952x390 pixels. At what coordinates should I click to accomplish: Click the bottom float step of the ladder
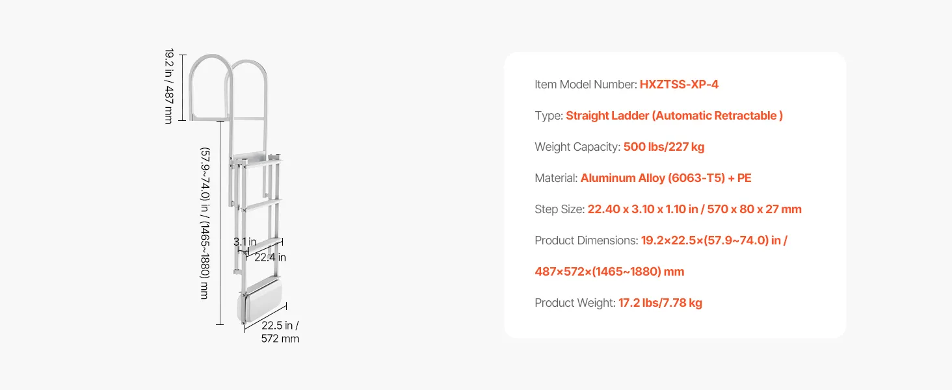[x=263, y=305]
